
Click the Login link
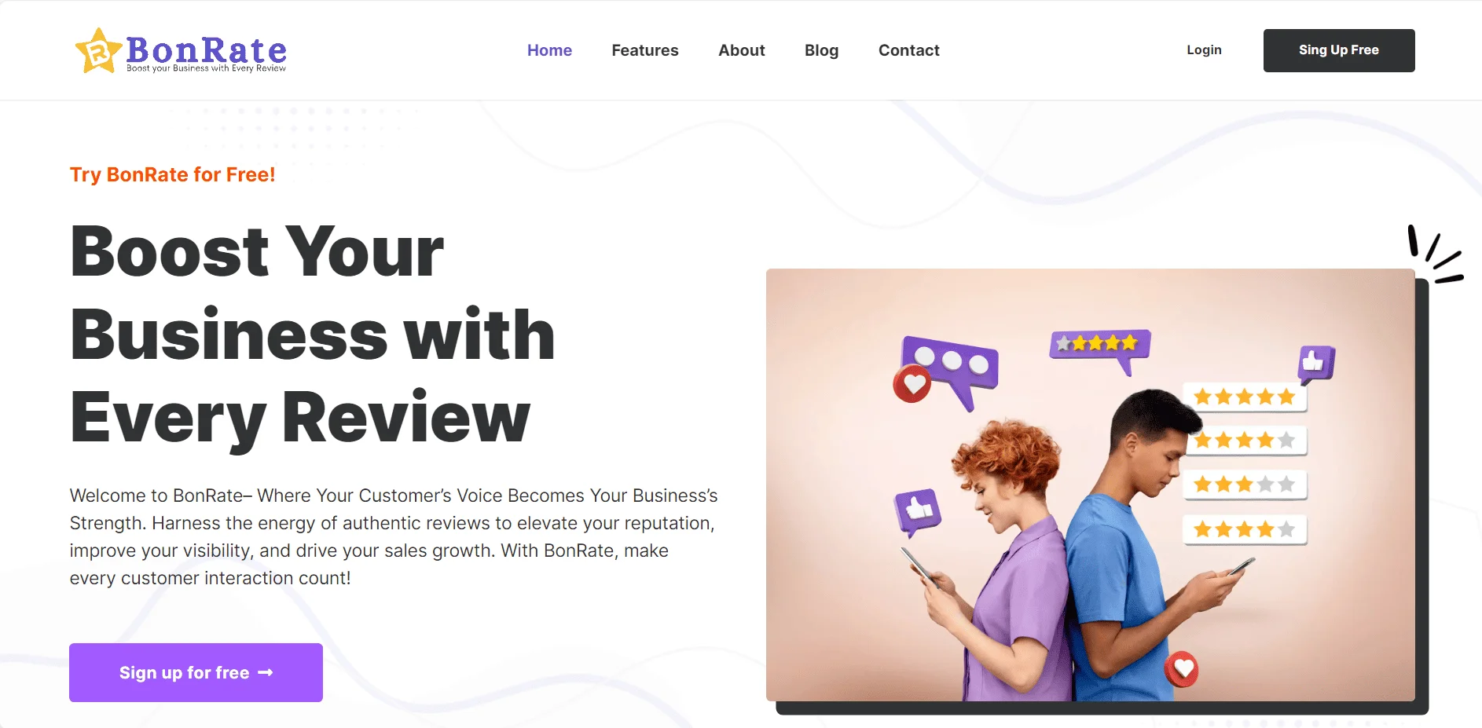pos(1204,50)
